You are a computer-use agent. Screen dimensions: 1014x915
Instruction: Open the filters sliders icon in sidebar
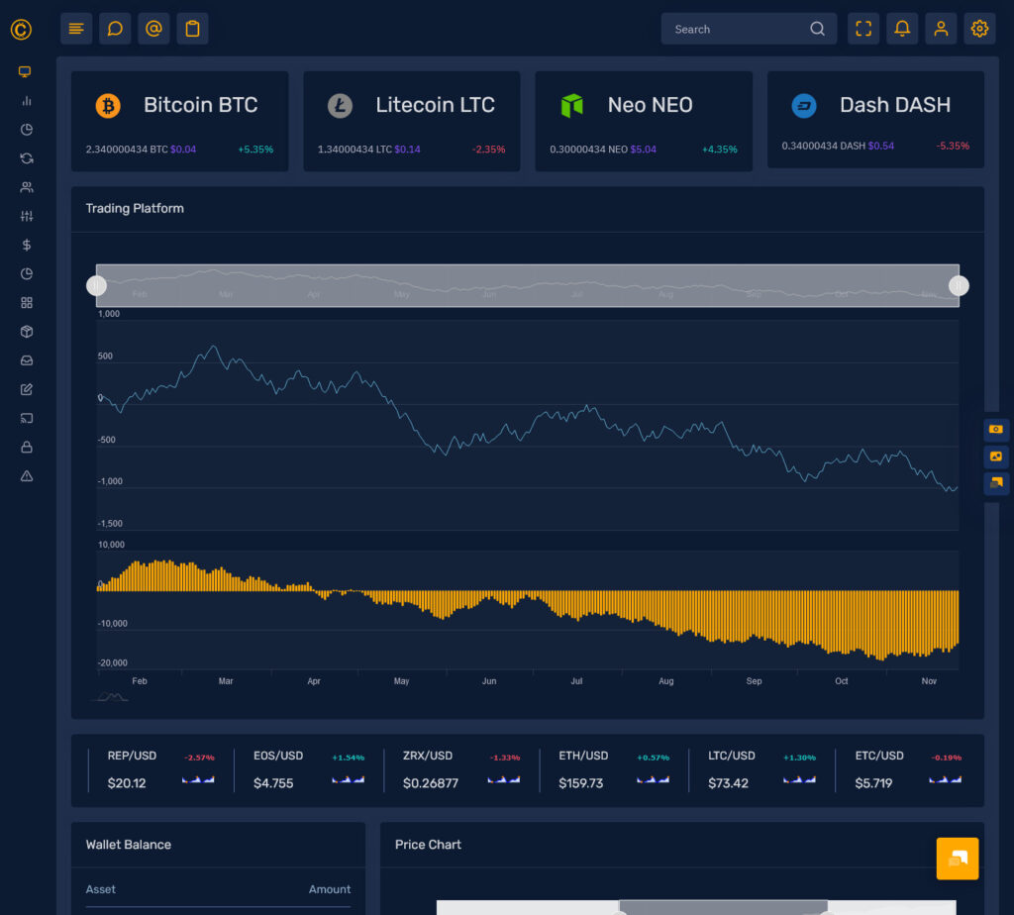pyautogui.click(x=27, y=215)
